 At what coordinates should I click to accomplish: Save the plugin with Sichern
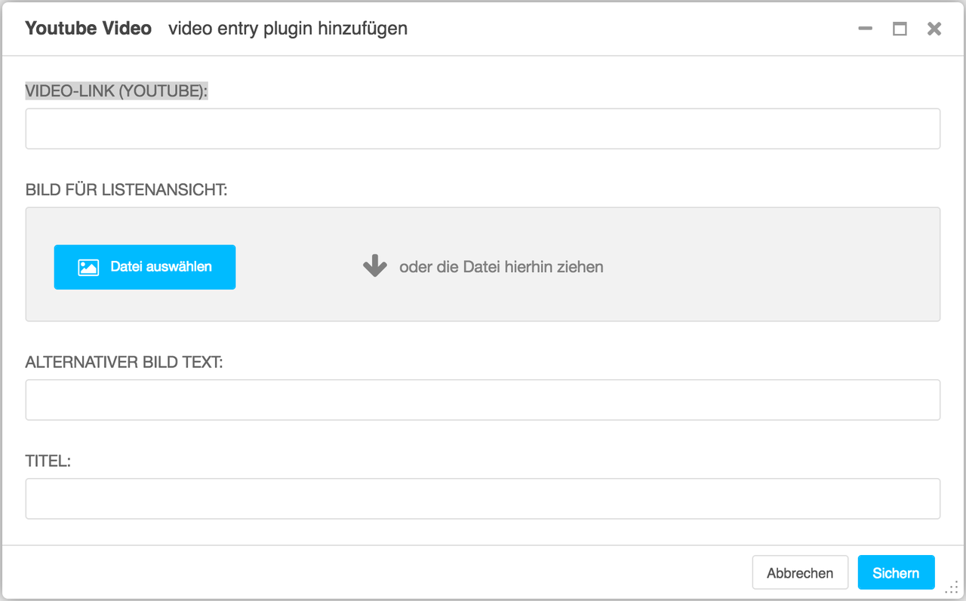pyautogui.click(x=896, y=573)
